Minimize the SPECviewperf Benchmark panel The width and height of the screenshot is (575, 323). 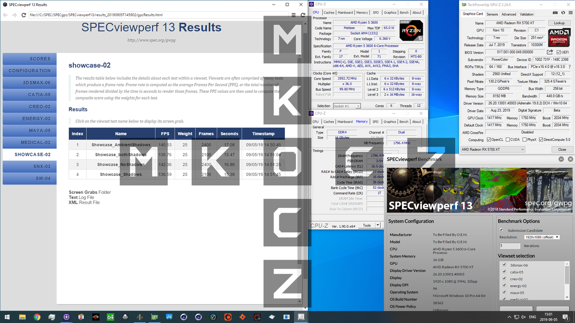(x=561, y=159)
